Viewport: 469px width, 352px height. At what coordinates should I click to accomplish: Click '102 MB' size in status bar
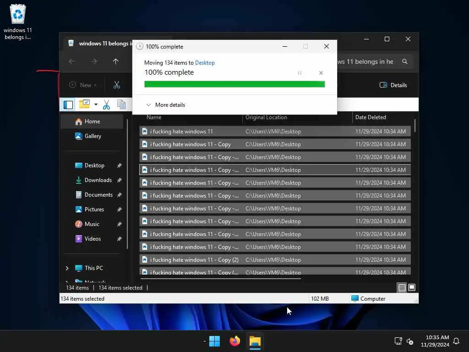320,299
